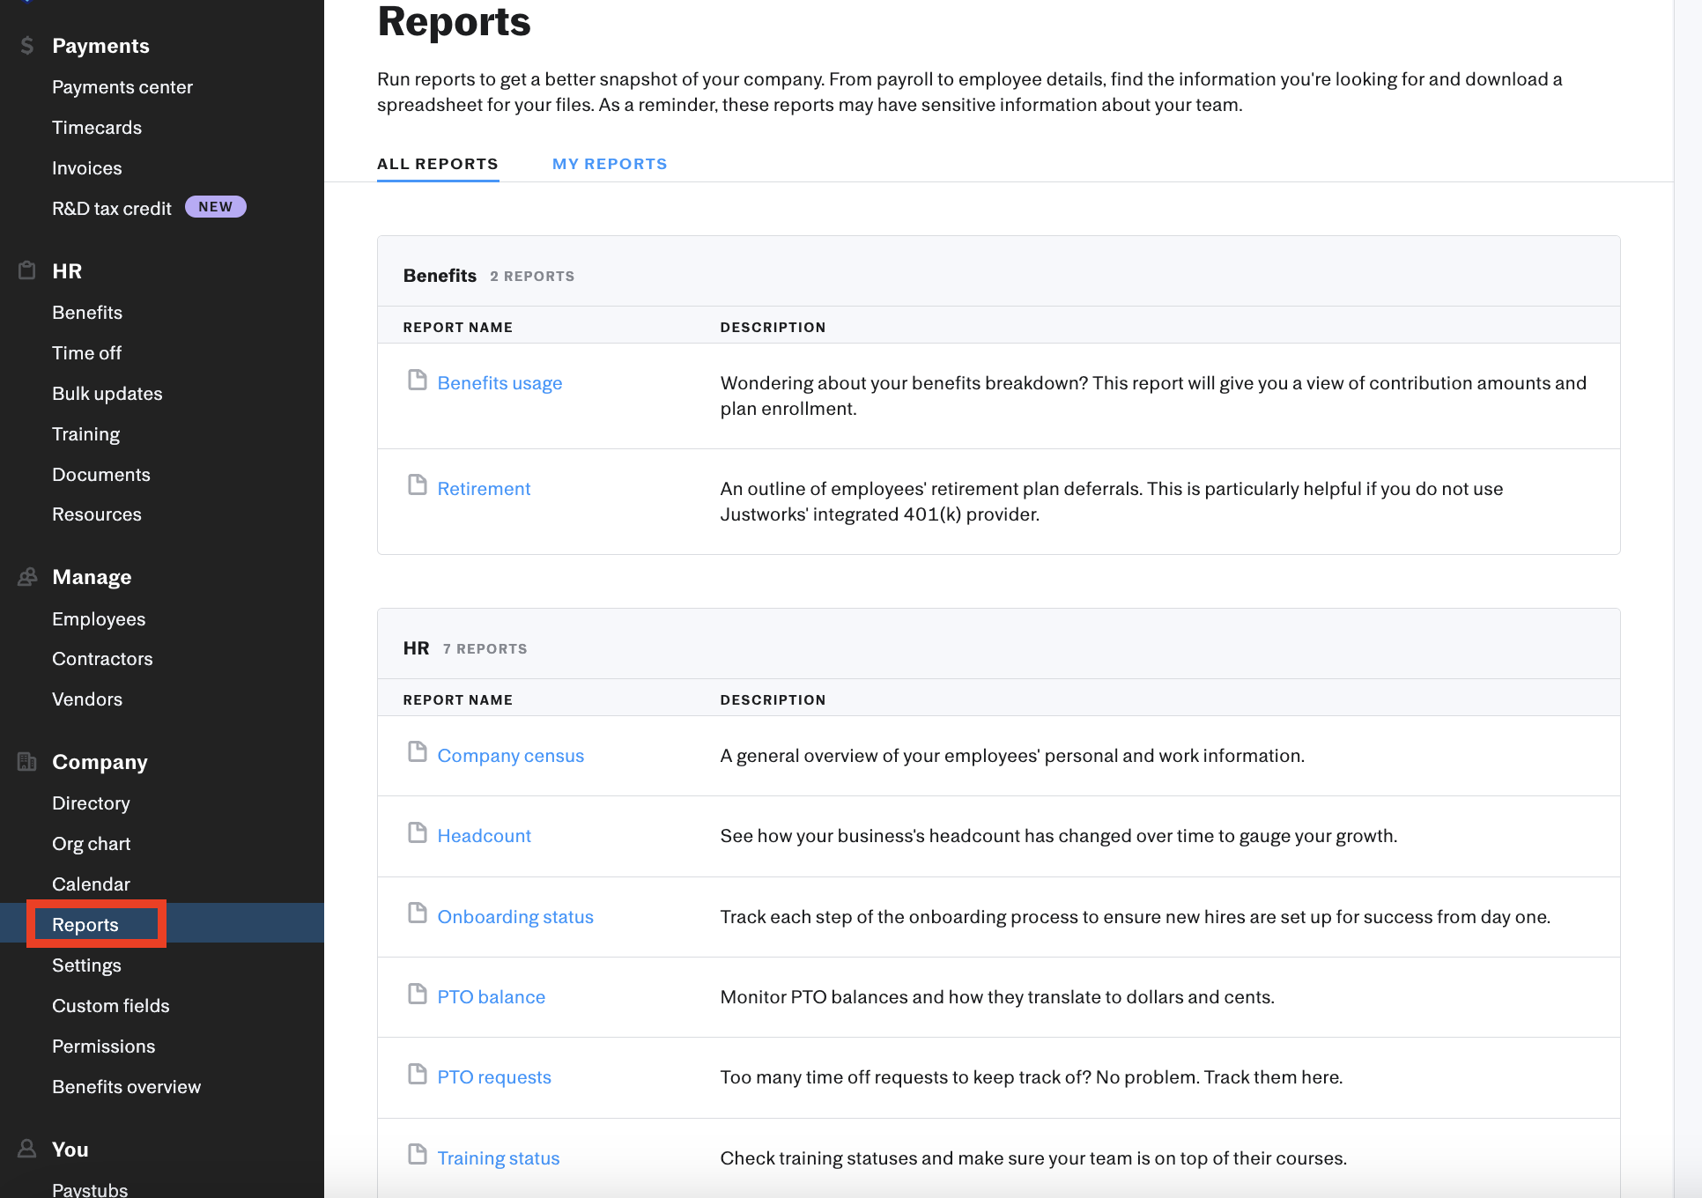Open the PTO requests report
Screen dimensions: 1702x1198
493,1077
